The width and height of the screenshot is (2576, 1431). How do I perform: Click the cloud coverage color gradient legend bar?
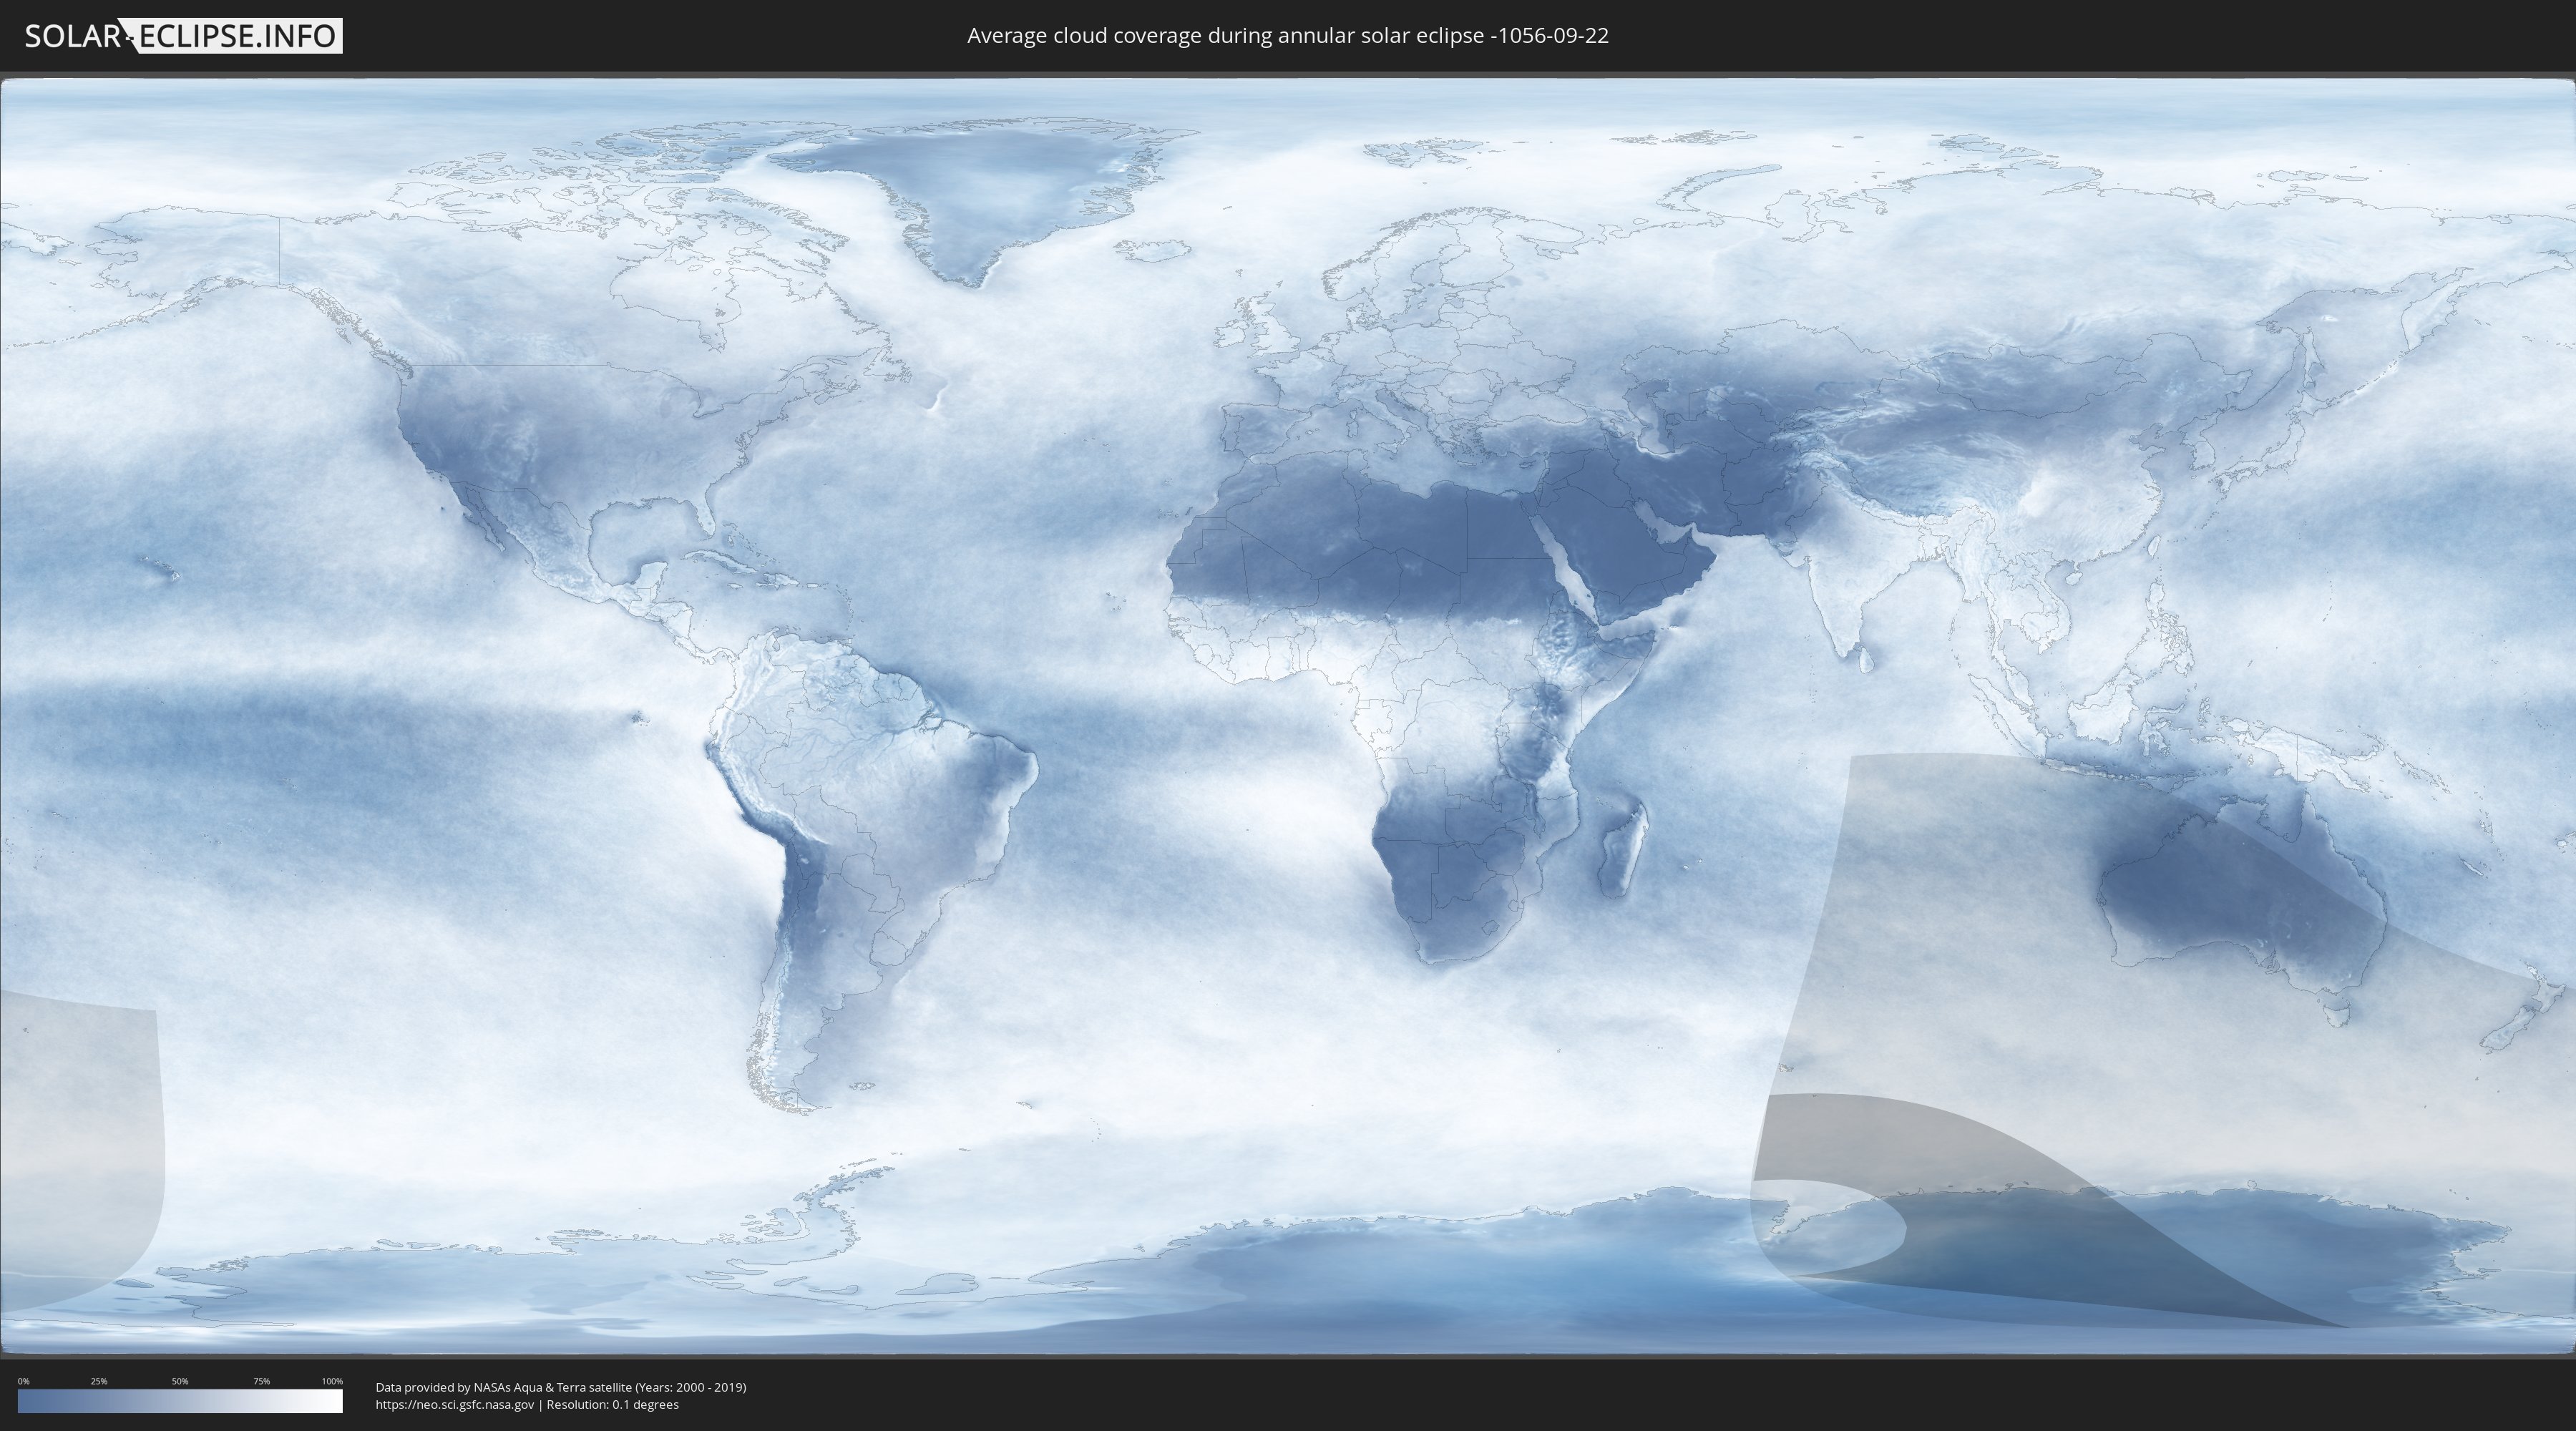tap(180, 1401)
